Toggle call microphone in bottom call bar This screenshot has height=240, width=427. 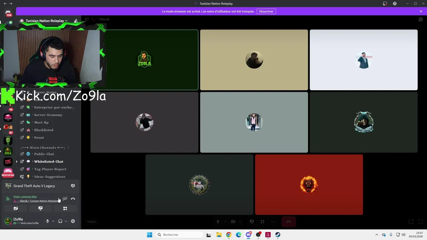point(218,222)
